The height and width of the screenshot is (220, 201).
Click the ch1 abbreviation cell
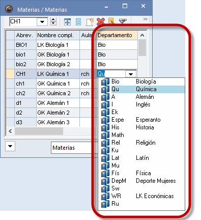pyautogui.click(x=25, y=84)
